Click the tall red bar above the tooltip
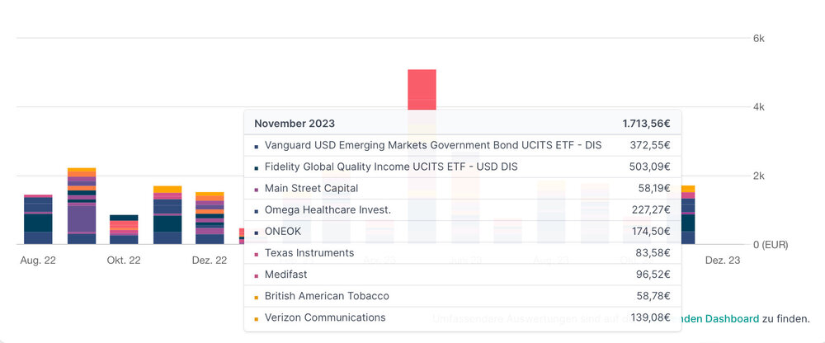825x343 pixels. (422, 89)
